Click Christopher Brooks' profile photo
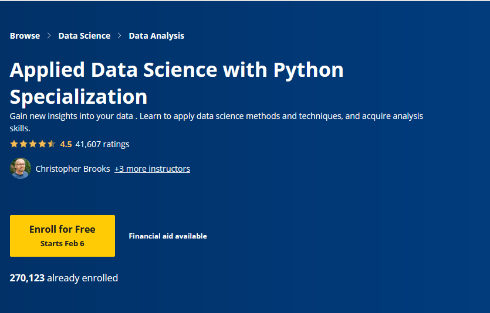Image resolution: width=490 pixels, height=313 pixels. click(x=21, y=169)
